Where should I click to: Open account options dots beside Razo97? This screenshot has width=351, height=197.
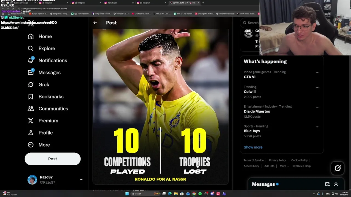coord(81,180)
